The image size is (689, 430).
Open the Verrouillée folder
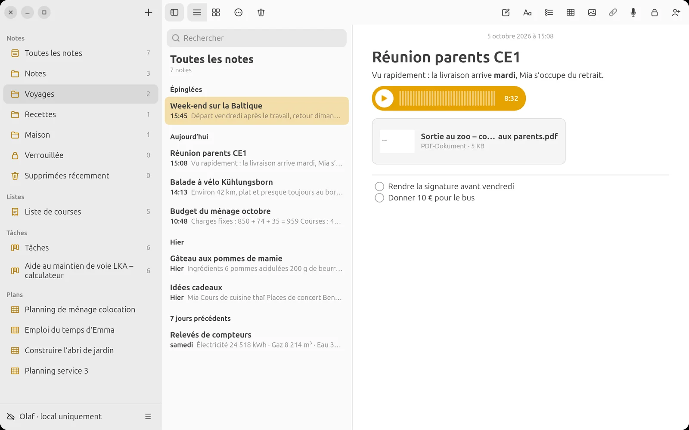[81, 155]
